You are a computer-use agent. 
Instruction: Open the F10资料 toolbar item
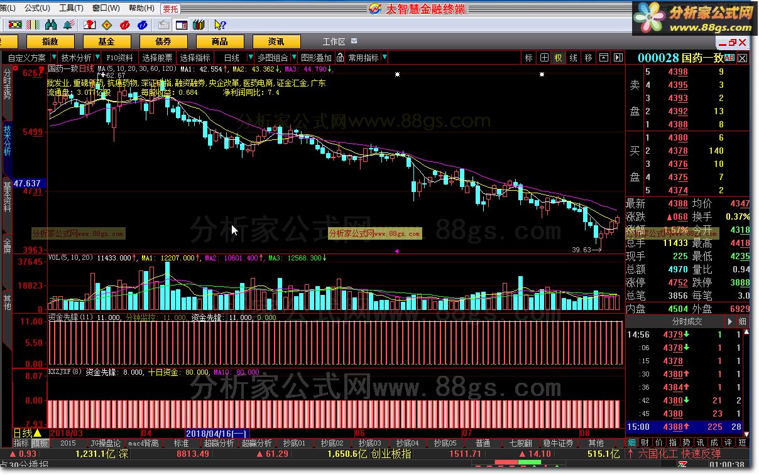(119, 57)
